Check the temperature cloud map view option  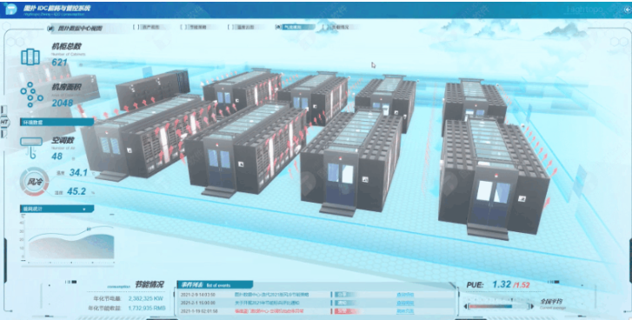pos(230,27)
